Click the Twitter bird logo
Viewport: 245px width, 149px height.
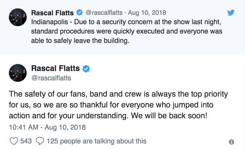[x=231, y=13]
